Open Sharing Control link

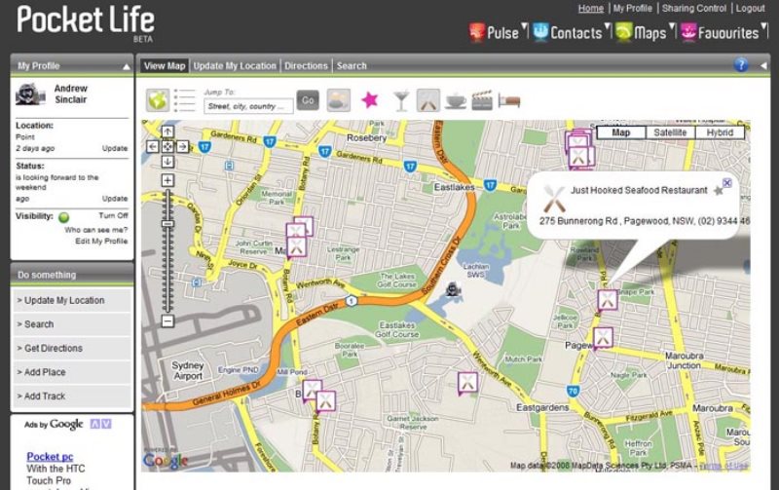[694, 9]
